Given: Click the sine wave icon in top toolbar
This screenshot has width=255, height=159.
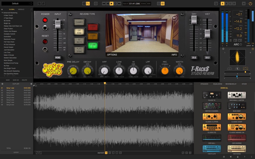Looking at the screenshot, I should [88, 3].
